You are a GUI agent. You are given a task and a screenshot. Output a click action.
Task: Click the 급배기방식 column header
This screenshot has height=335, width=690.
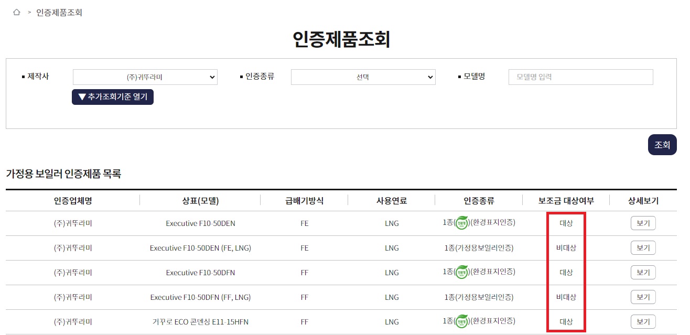[x=305, y=201]
